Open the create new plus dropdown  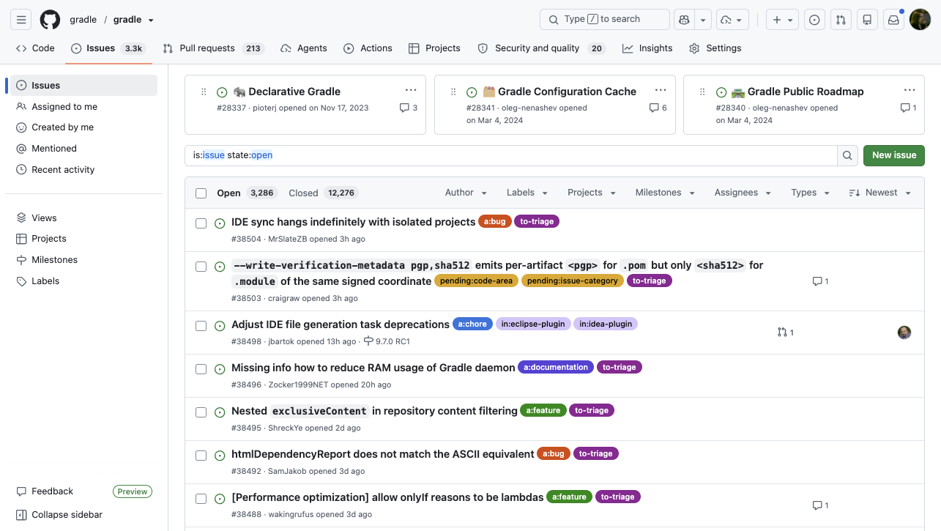coord(782,20)
